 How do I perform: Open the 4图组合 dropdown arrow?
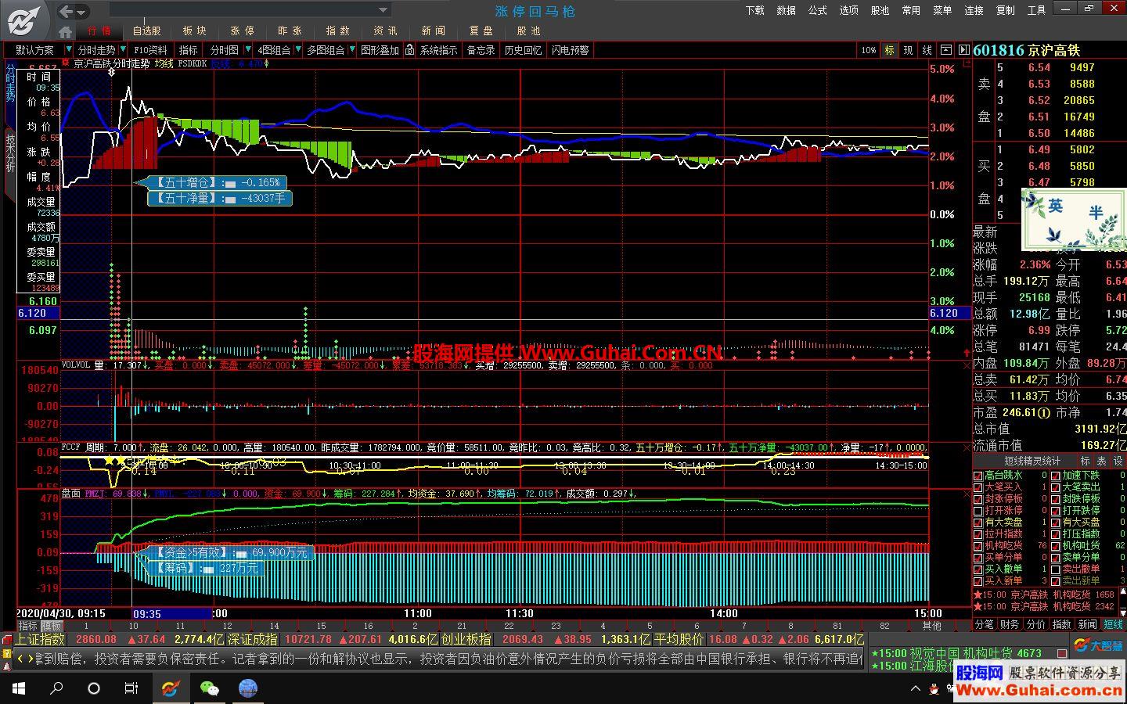[297, 50]
